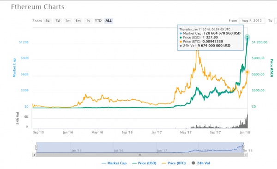277x169 pixels.
Task: Click the Sep '15 x-axis label
Action: 38,132
